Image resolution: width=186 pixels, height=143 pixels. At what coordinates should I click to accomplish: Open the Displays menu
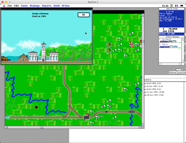pyautogui.click(x=35, y=6)
